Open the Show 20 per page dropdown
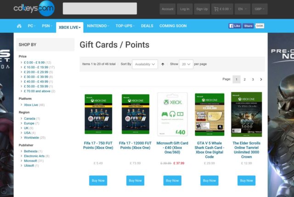Screen dimensions: 294x197 coord(186,64)
